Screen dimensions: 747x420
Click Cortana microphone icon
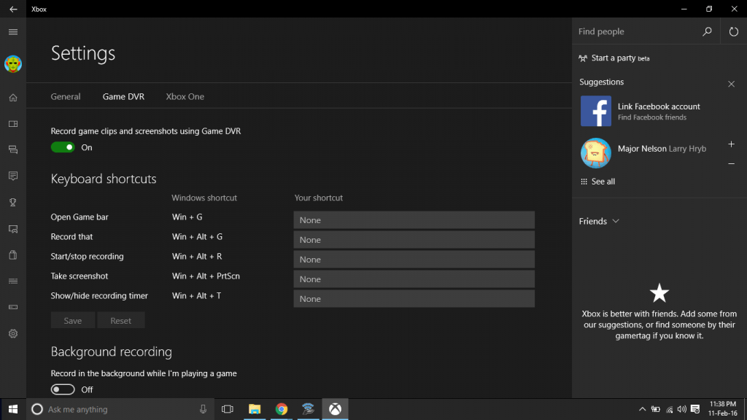pyautogui.click(x=203, y=409)
